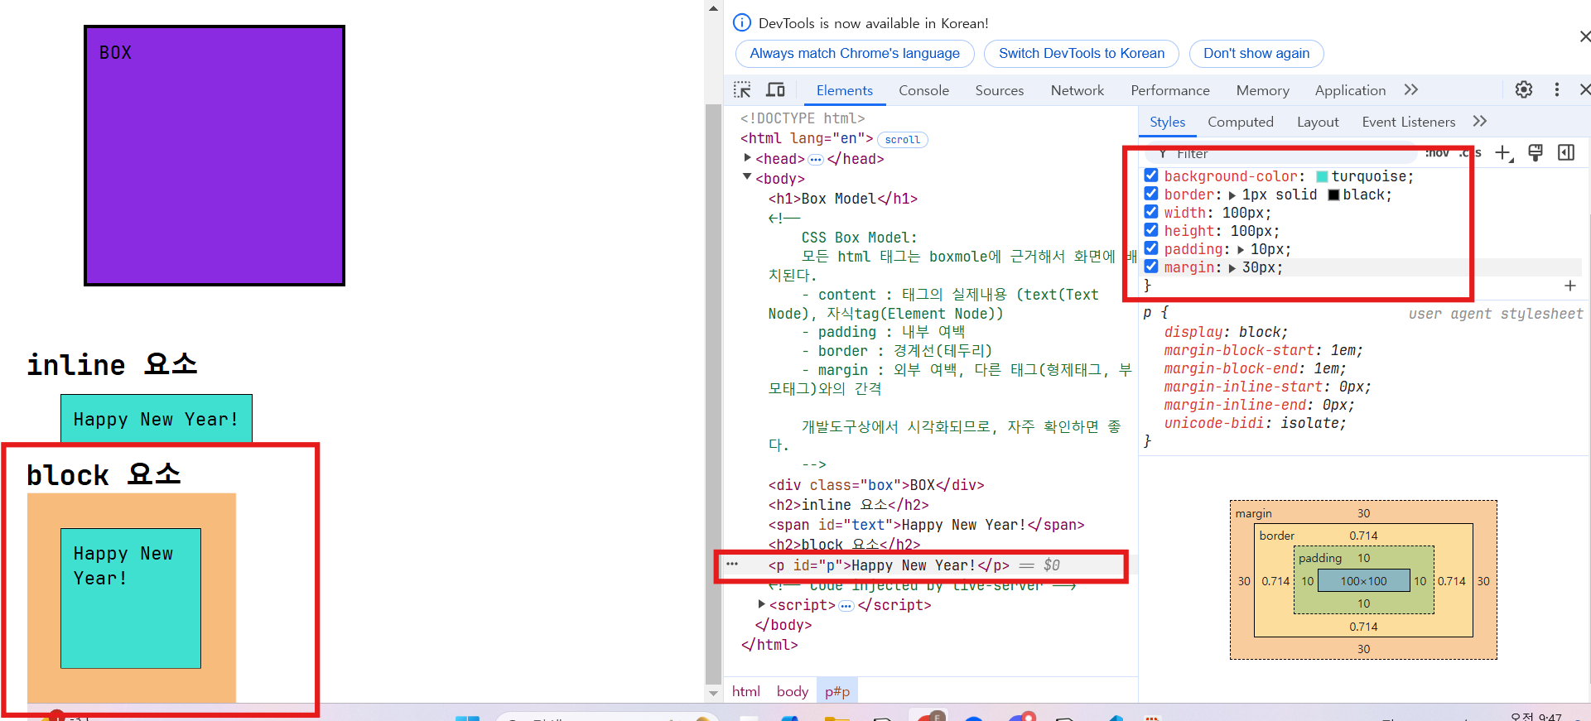1591x721 pixels.
Task: Click the page scrollbar down arrow
Action: pyautogui.click(x=713, y=693)
